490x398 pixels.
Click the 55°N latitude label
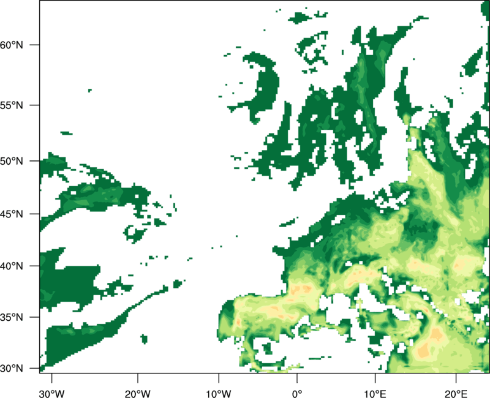[x=12, y=105]
